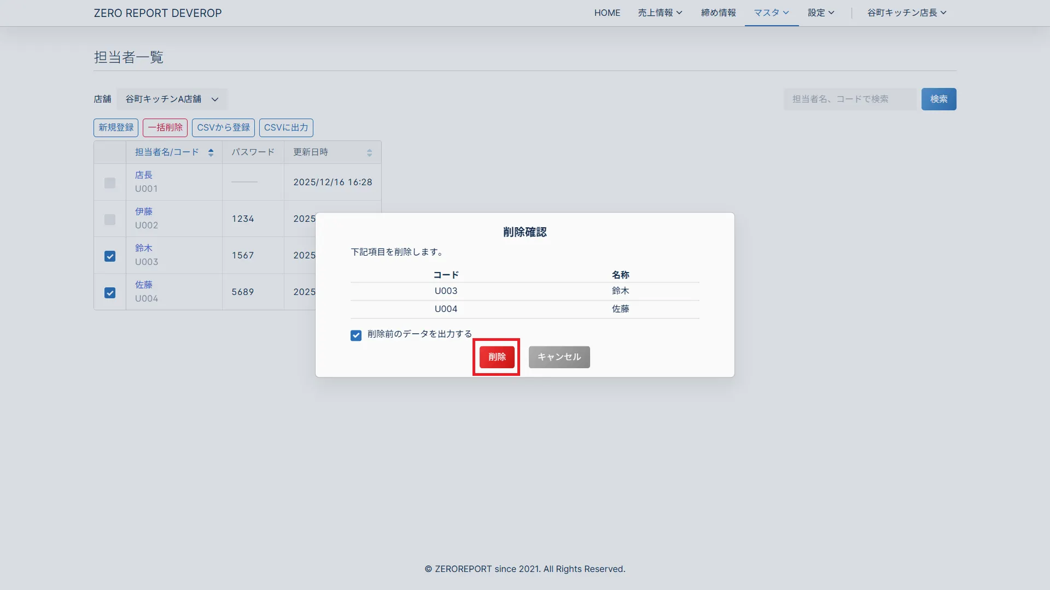Open the 谷町キッチン店長 user menu
Screen dimensions: 1050x590
(906, 13)
